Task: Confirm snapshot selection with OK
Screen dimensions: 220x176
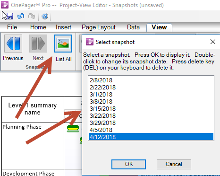Action: coord(128,164)
